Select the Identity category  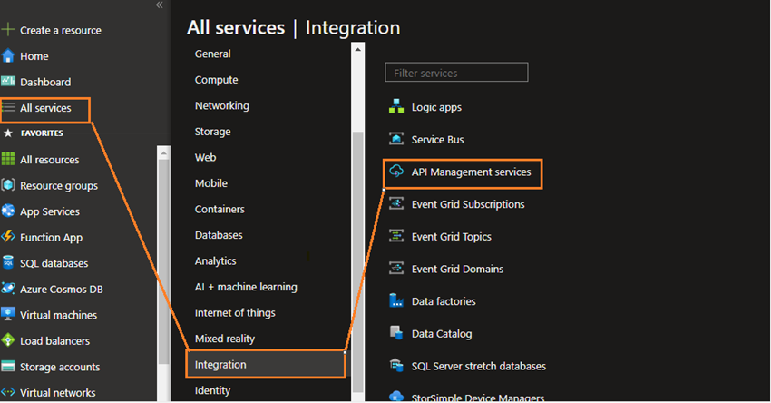pyautogui.click(x=212, y=390)
